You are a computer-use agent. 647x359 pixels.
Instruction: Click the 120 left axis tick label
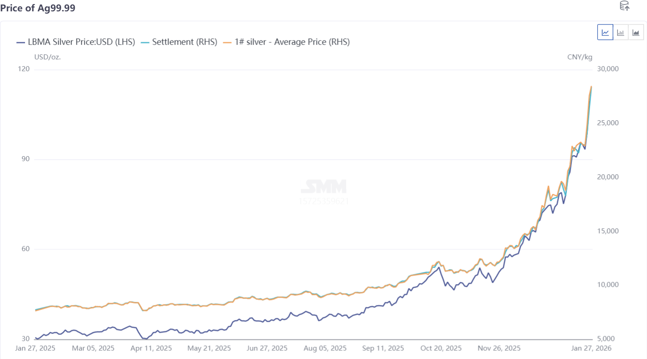click(24, 69)
